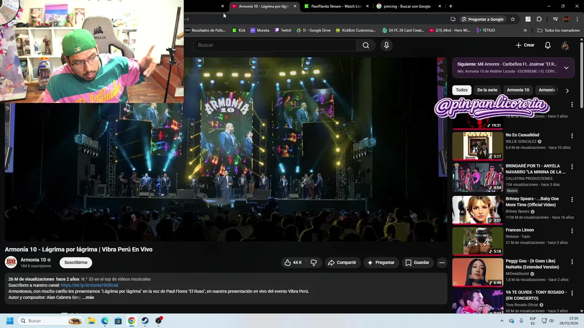
Task: Click the YouTube Buscar search field
Action: (x=275, y=45)
